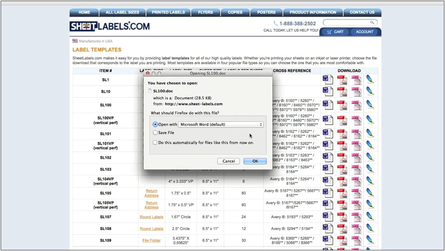Click the DOWNLOAD column header

pyautogui.click(x=349, y=71)
